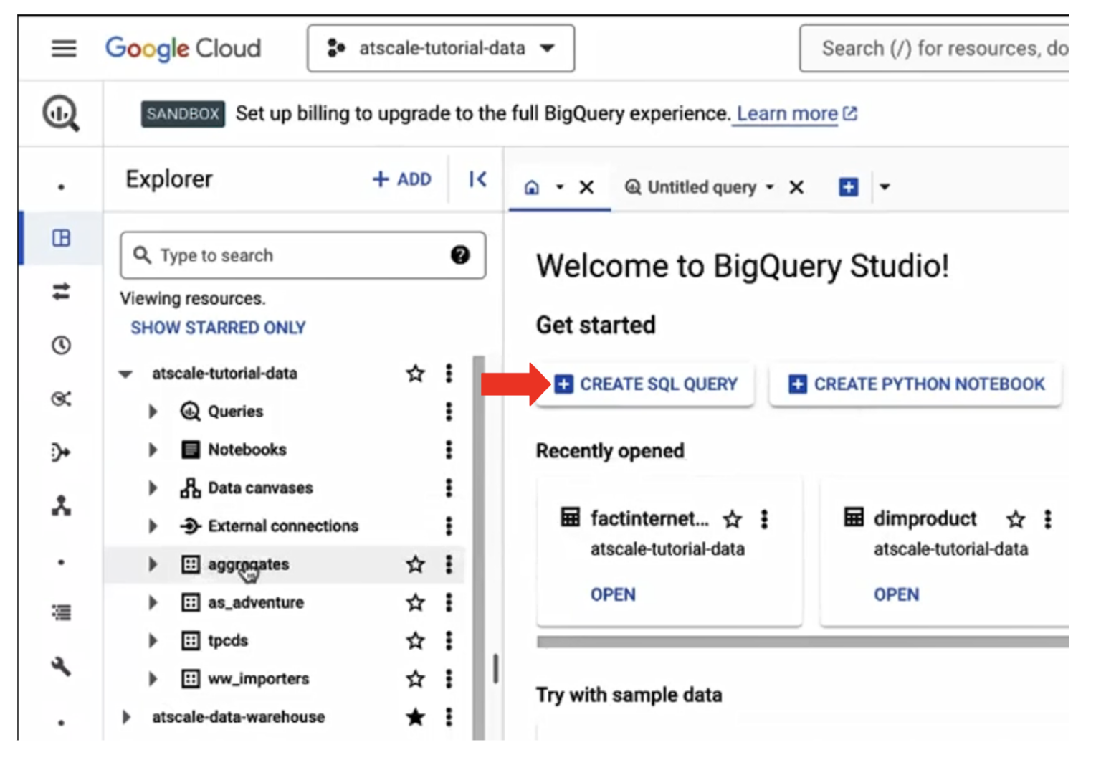This screenshot has height=760, width=1101.
Task: Star the factinternet table card
Action: 733,519
